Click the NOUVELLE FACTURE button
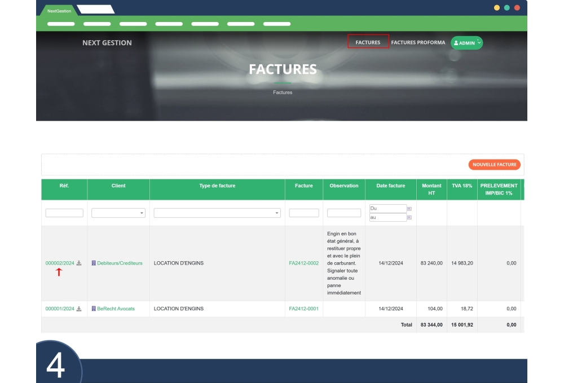Viewport: 564px width, 383px height. point(494,164)
